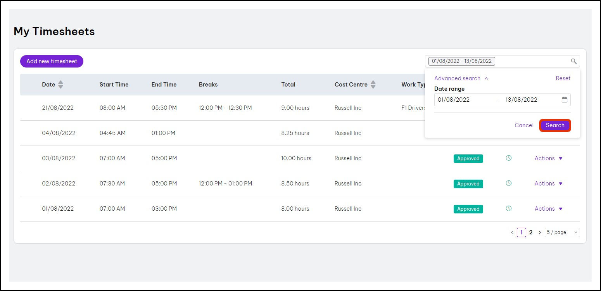Click the Add new timesheet button
Image resolution: width=601 pixels, height=291 pixels.
(52, 61)
